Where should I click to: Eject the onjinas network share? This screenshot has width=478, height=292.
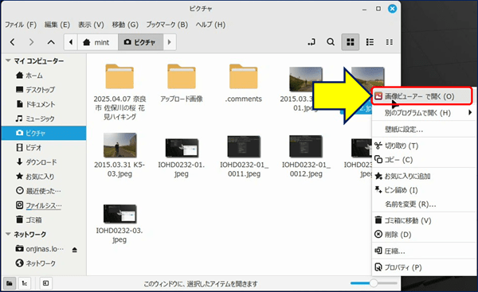point(75,250)
